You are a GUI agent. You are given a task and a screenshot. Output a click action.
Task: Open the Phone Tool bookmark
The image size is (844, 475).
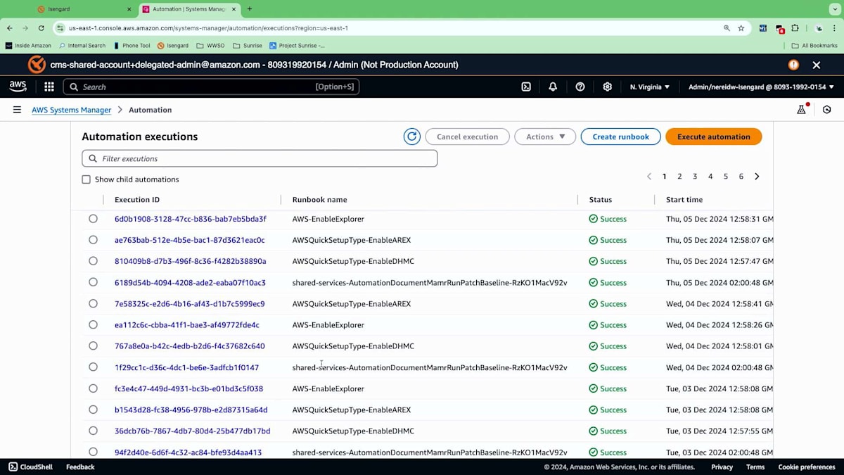pos(132,46)
